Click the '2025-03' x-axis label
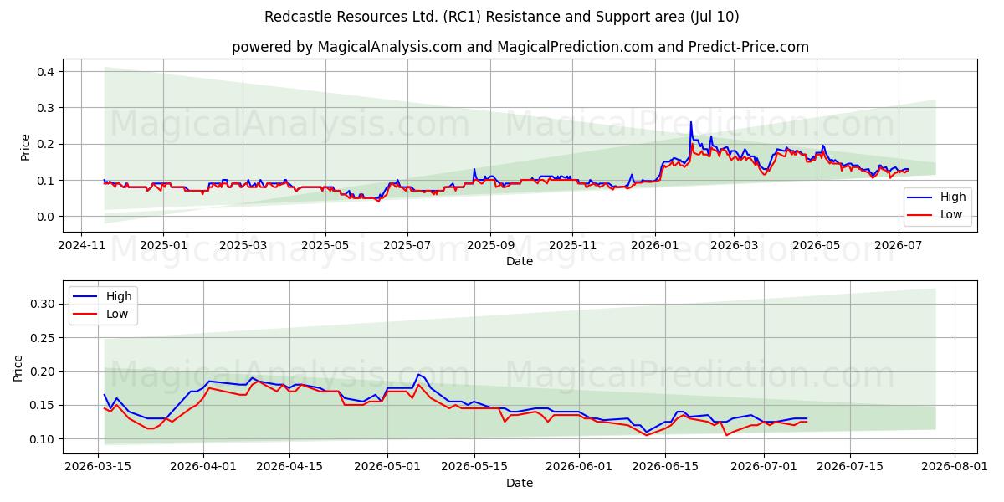The width and height of the screenshot is (1004, 502). [x=243, y=247]
